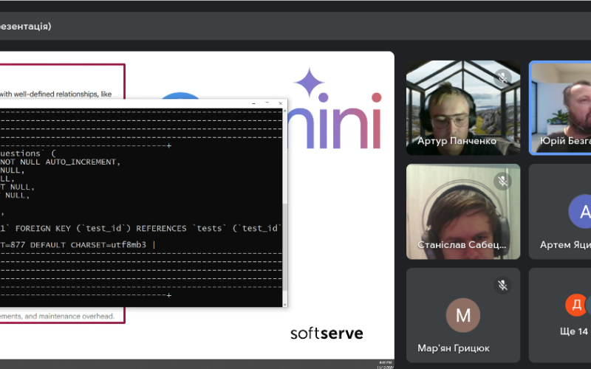
Task: Click Артур Панченко's muted microphone icon
Action: tap(502, 77)
